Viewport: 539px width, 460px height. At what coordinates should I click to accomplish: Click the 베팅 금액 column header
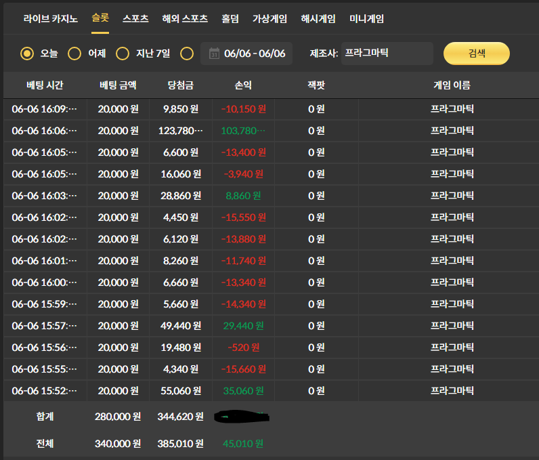(x=118, y=85)
